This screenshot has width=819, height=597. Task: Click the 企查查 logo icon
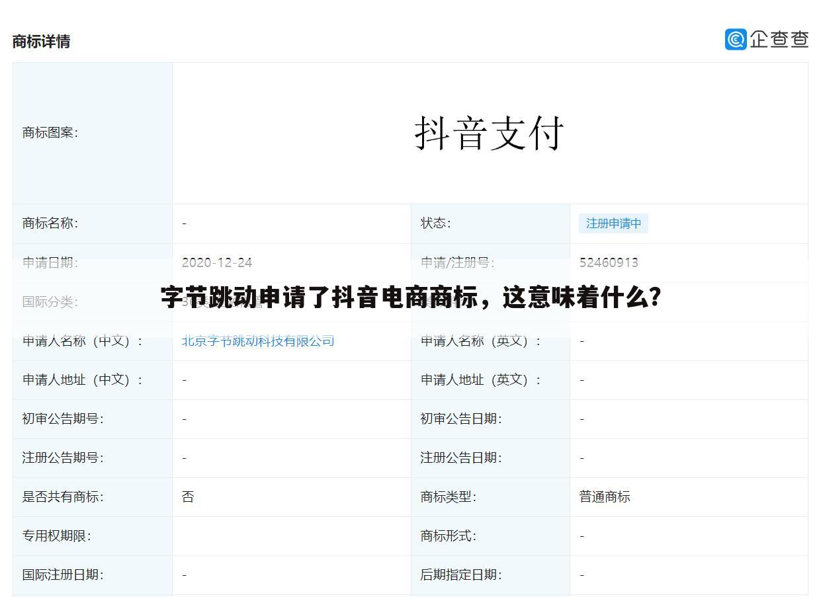point(736,39)
